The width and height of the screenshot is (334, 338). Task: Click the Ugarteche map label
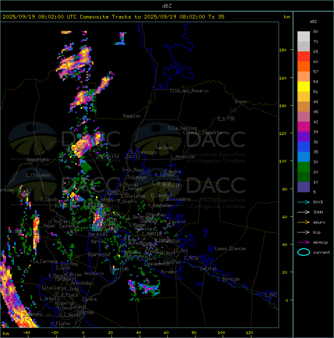99,255
